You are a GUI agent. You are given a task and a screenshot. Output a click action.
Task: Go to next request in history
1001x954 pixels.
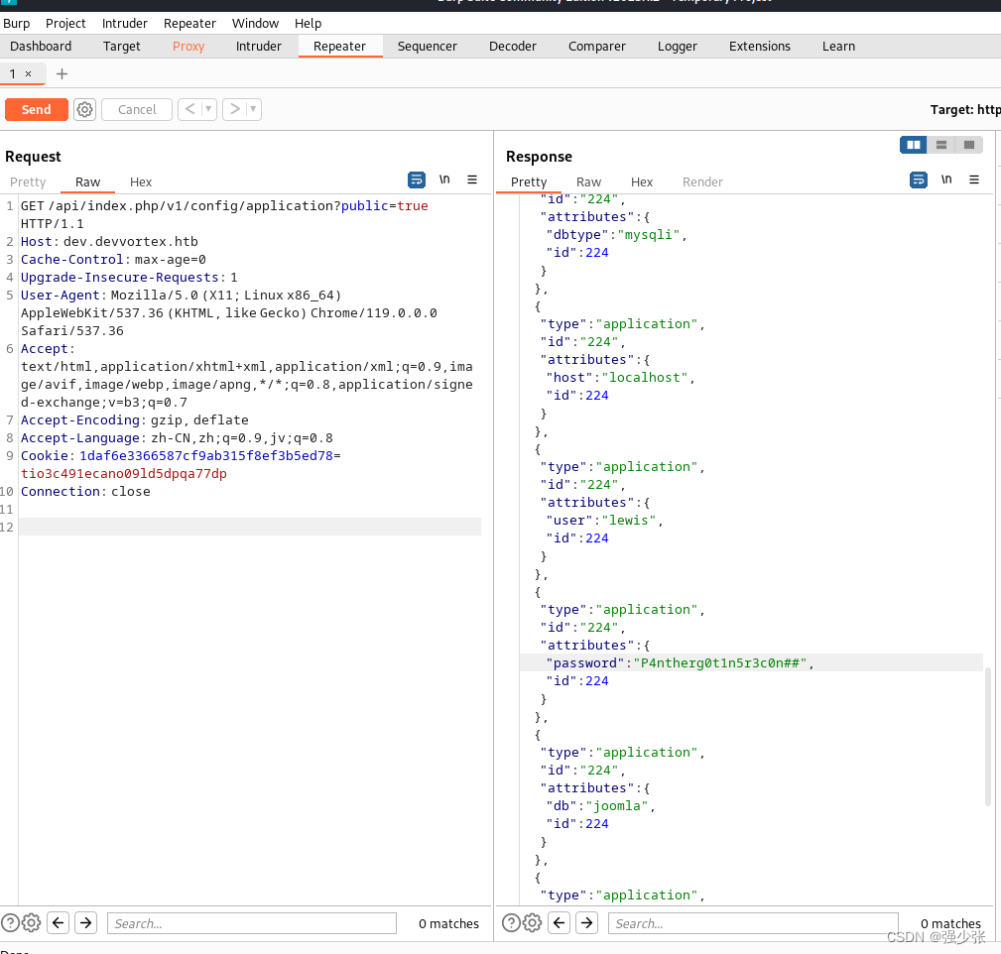click(x=234, y=109)
